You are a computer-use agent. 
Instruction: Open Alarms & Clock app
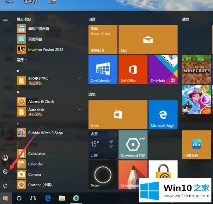(49, 101)
